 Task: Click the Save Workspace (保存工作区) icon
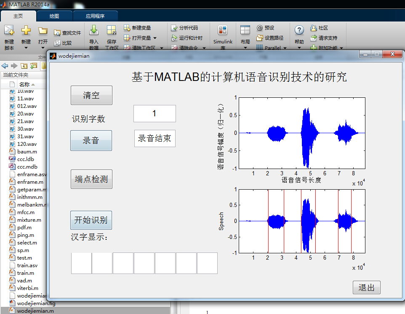pos(112,30)
